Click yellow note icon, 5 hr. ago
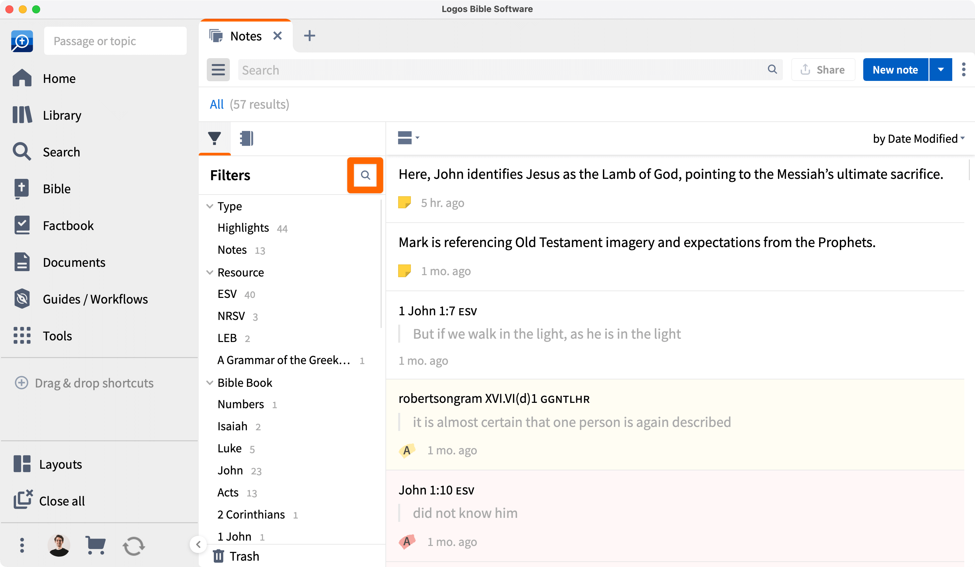This screenshot has width=975, height=567. pos(404,203)
